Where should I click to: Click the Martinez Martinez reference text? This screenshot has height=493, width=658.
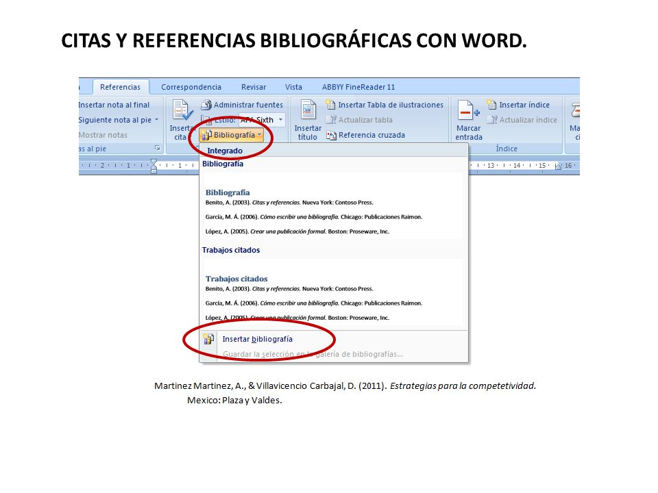click(x=345, y=393)
